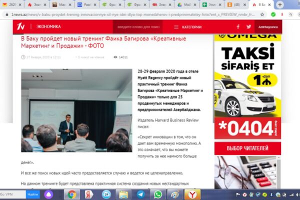Open Yandex Browser from the taskbar
This screenshot has width=300, height=200.
click(x=192, y=194)
